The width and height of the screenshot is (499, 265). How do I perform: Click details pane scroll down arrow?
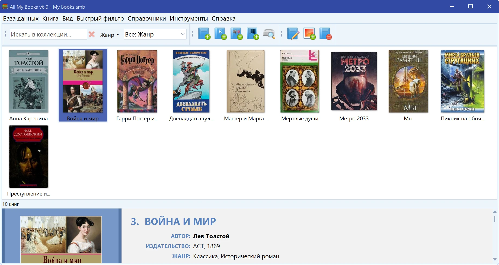[495, 260]
